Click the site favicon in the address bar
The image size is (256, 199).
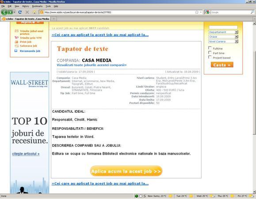point(42,12)
